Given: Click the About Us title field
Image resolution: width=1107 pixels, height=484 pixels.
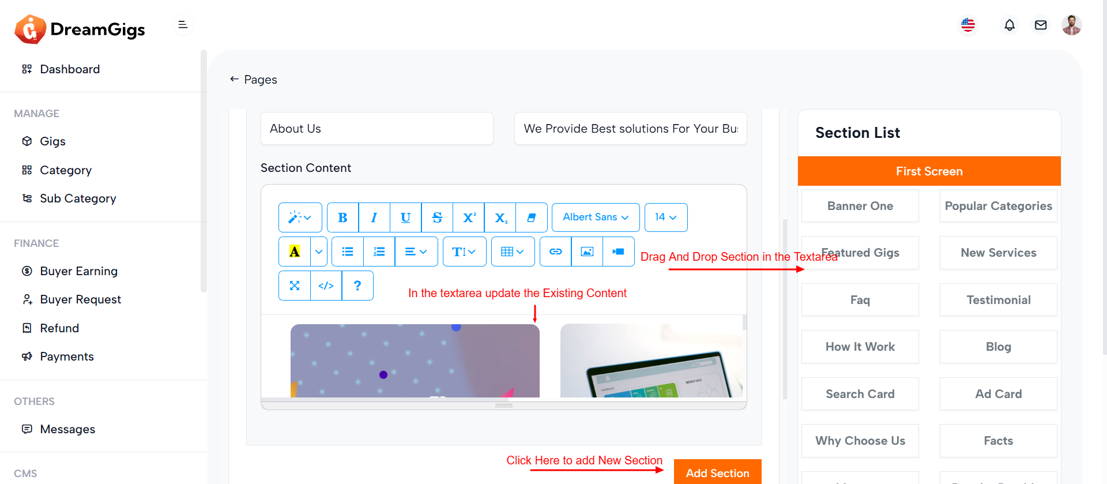Looking at the screenshot, I should tap(376, 129).
